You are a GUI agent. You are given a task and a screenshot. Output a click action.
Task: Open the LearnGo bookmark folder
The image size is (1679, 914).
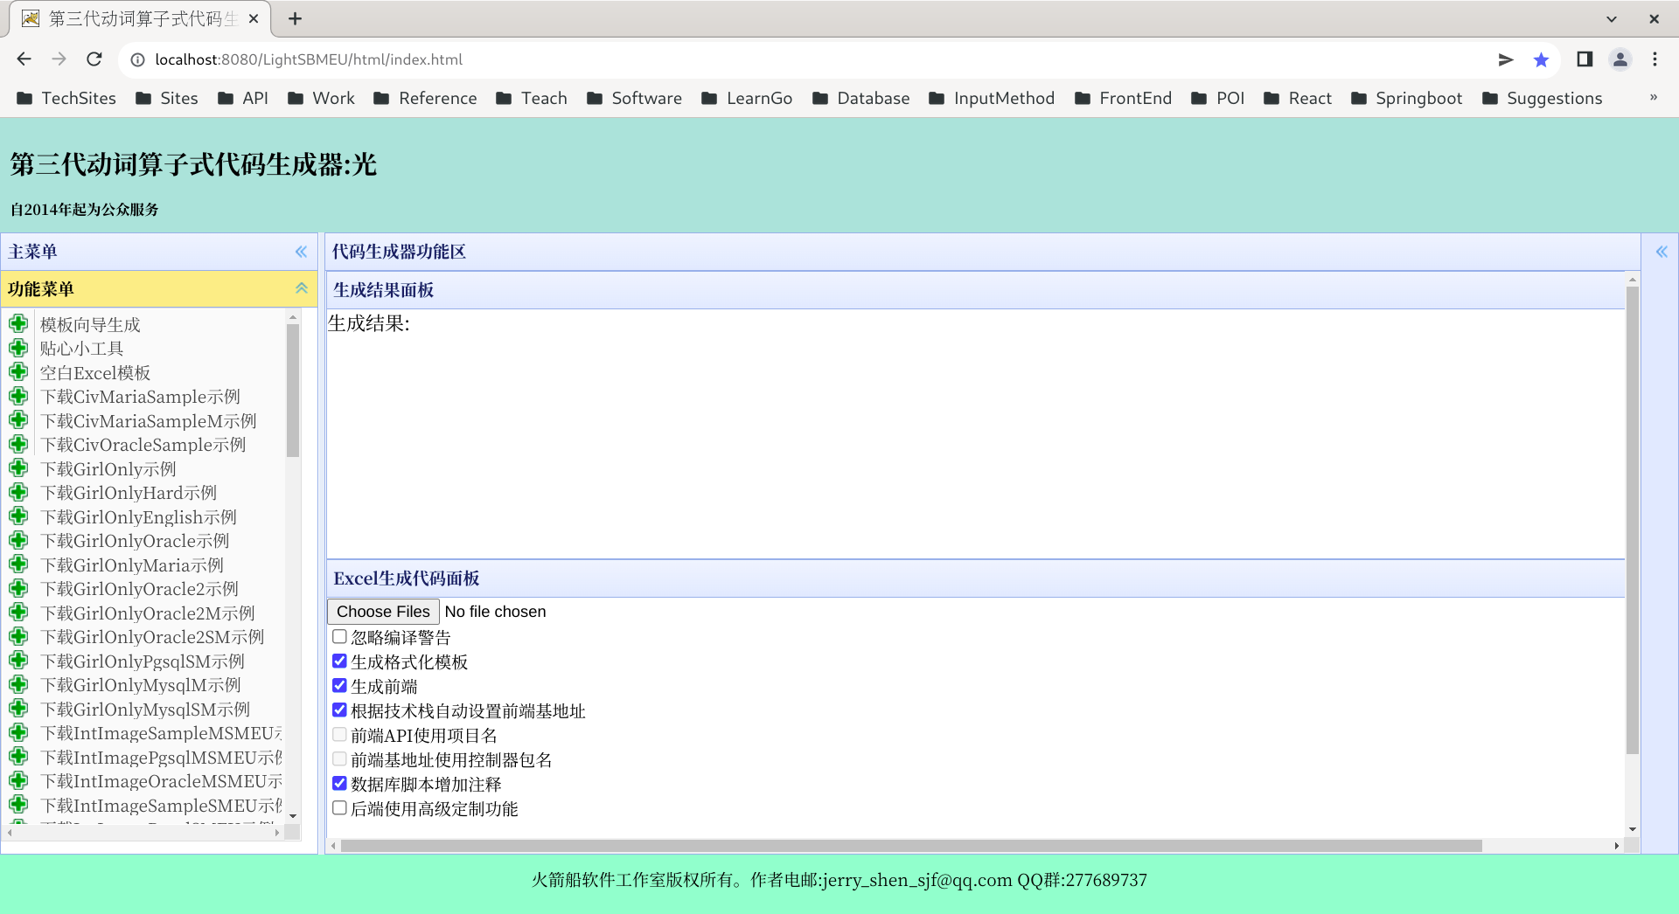pos(747,98)
